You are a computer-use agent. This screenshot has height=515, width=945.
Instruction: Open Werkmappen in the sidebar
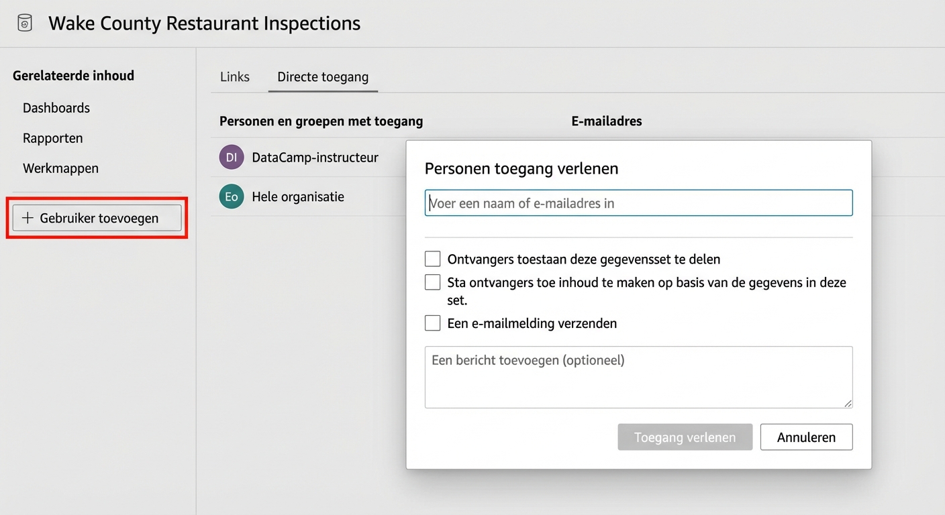coord(60,168)
